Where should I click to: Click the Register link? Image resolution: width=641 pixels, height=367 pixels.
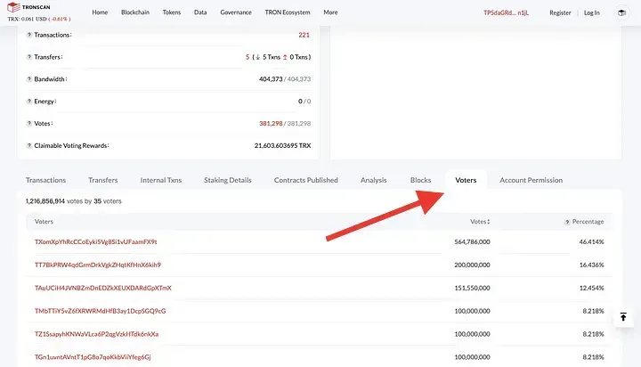click(560, 12)
